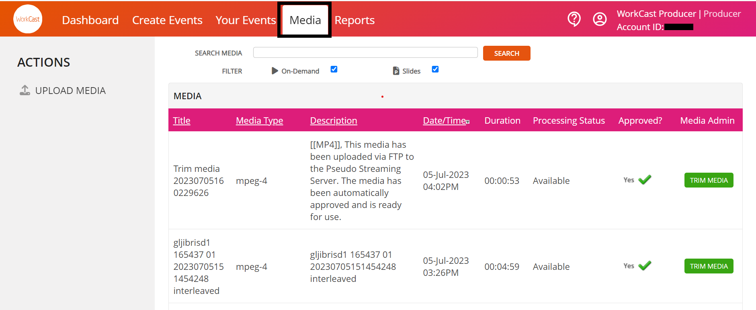The image size is (756, 310).
Task: Click the mpeg-4 type in Trim media row
Action: point(252,181)
